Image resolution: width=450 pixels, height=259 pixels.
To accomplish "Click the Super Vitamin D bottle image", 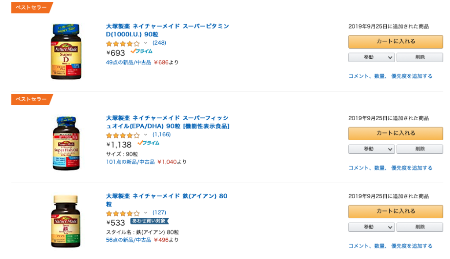I will (66, 52).
